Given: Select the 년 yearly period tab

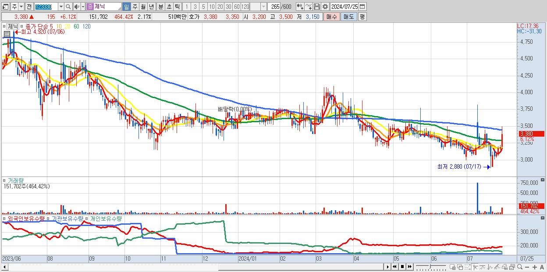Looking at the screenshot, I should click(151, 7).
